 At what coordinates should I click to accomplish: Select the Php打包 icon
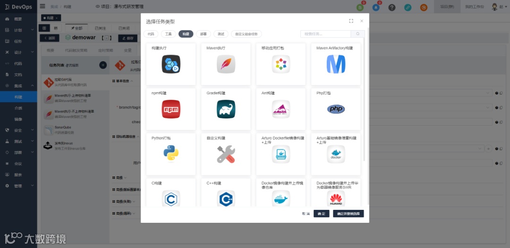pos(336,109)
